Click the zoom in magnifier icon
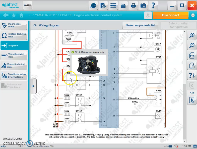 pyautogui.click(x=192, y=35)
